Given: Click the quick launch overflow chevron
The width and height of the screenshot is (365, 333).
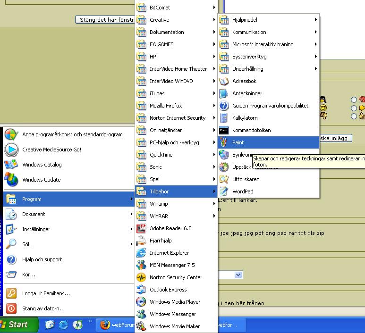Looking at the screenshot, I should (x=90, y=321).
